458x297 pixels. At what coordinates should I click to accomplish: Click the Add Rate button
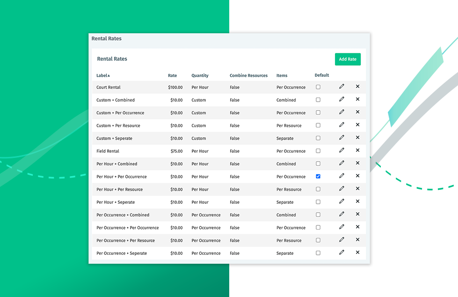click(x=348, y=59)
